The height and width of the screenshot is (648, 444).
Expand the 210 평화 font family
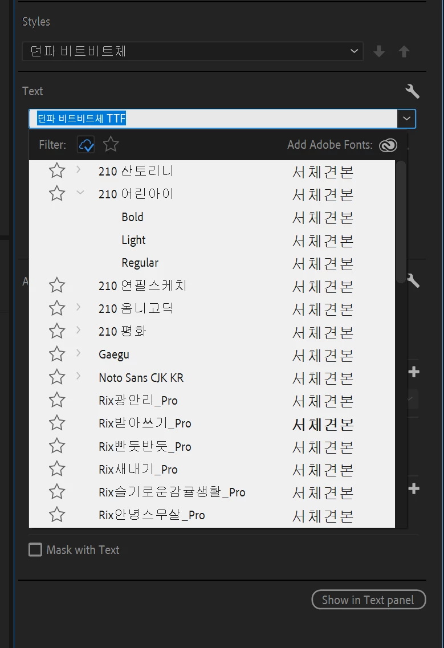79,330
